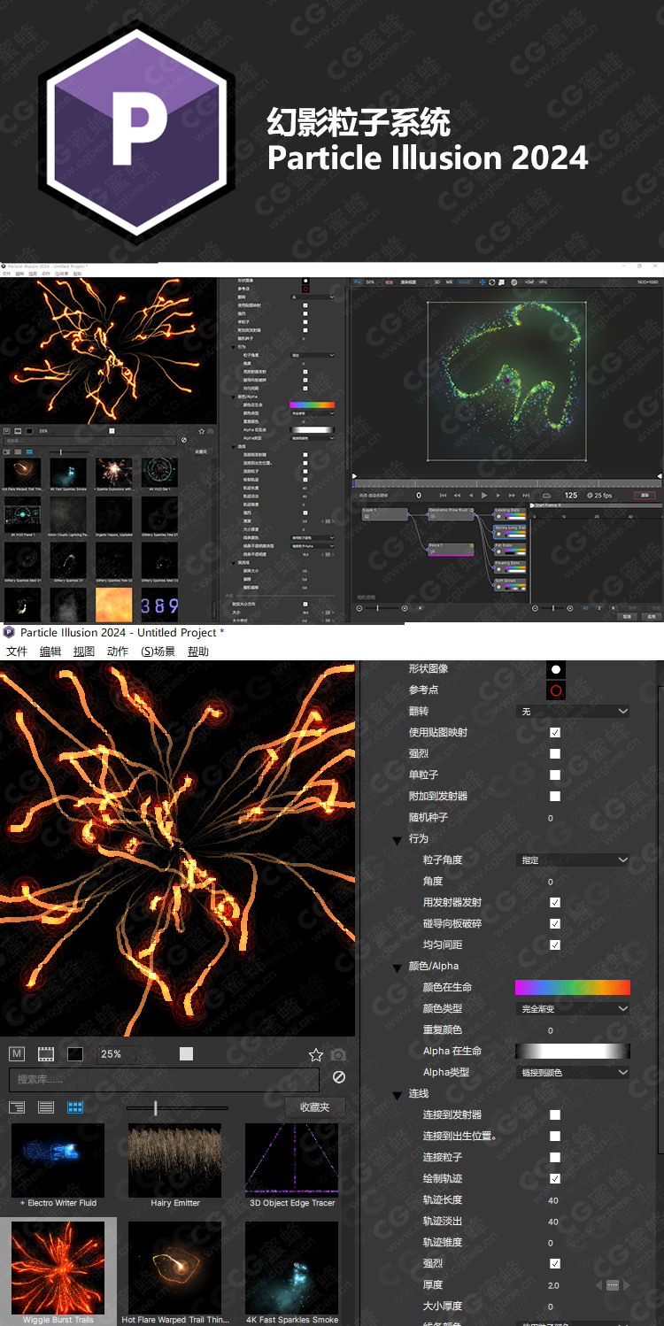664x1326 pixels.
Task: Click the star favorite icon in enlarged preview toolbar
Action: [315, 1054]
